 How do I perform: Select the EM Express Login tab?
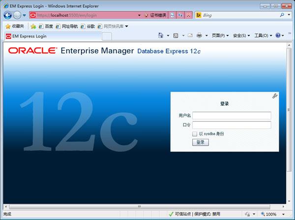[x=53, y=36]
